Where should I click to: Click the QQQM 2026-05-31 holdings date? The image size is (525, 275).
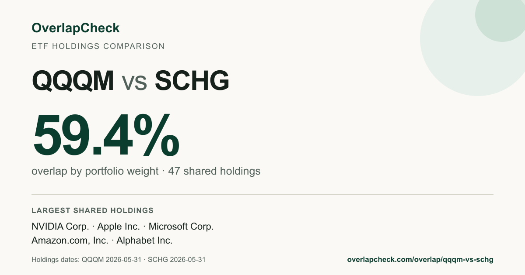click(x=112, y=259)
